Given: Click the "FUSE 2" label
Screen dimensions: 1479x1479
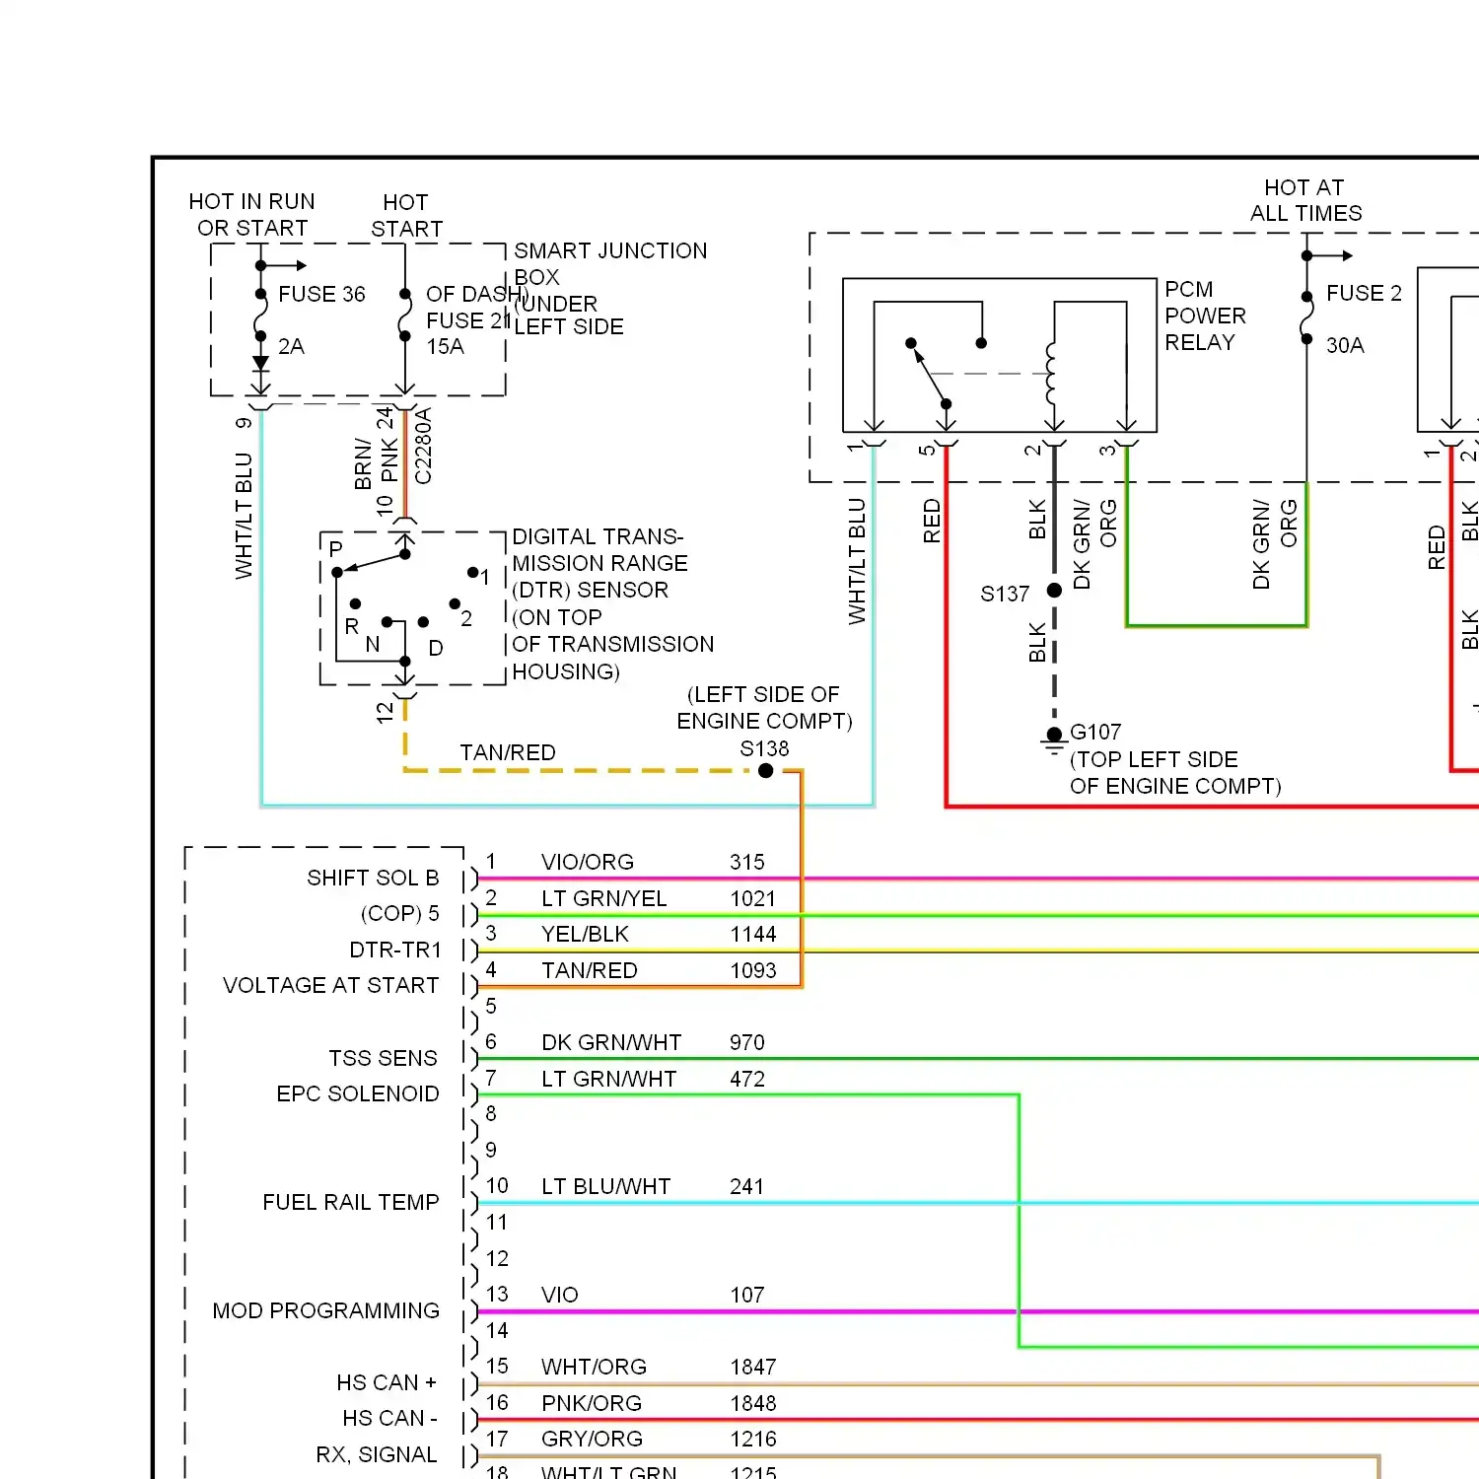Looking at the screenshot, I should click(x=1364, y=293).
